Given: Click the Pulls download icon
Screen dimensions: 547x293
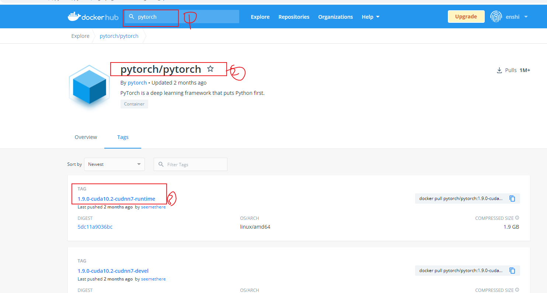Looking at the screenshot, I should pos(499,70).
